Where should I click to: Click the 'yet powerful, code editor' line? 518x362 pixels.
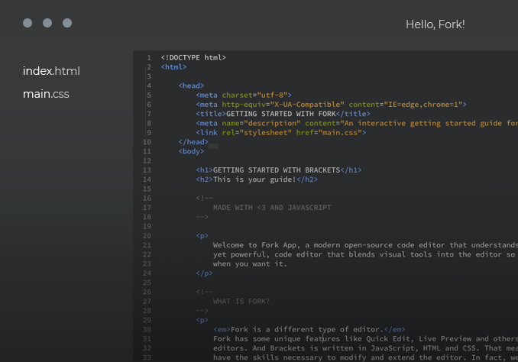pyautogui.click(x=365, y=254)
